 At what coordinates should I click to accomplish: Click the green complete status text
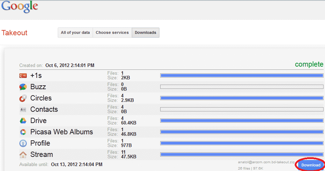[x=309, y=64]
